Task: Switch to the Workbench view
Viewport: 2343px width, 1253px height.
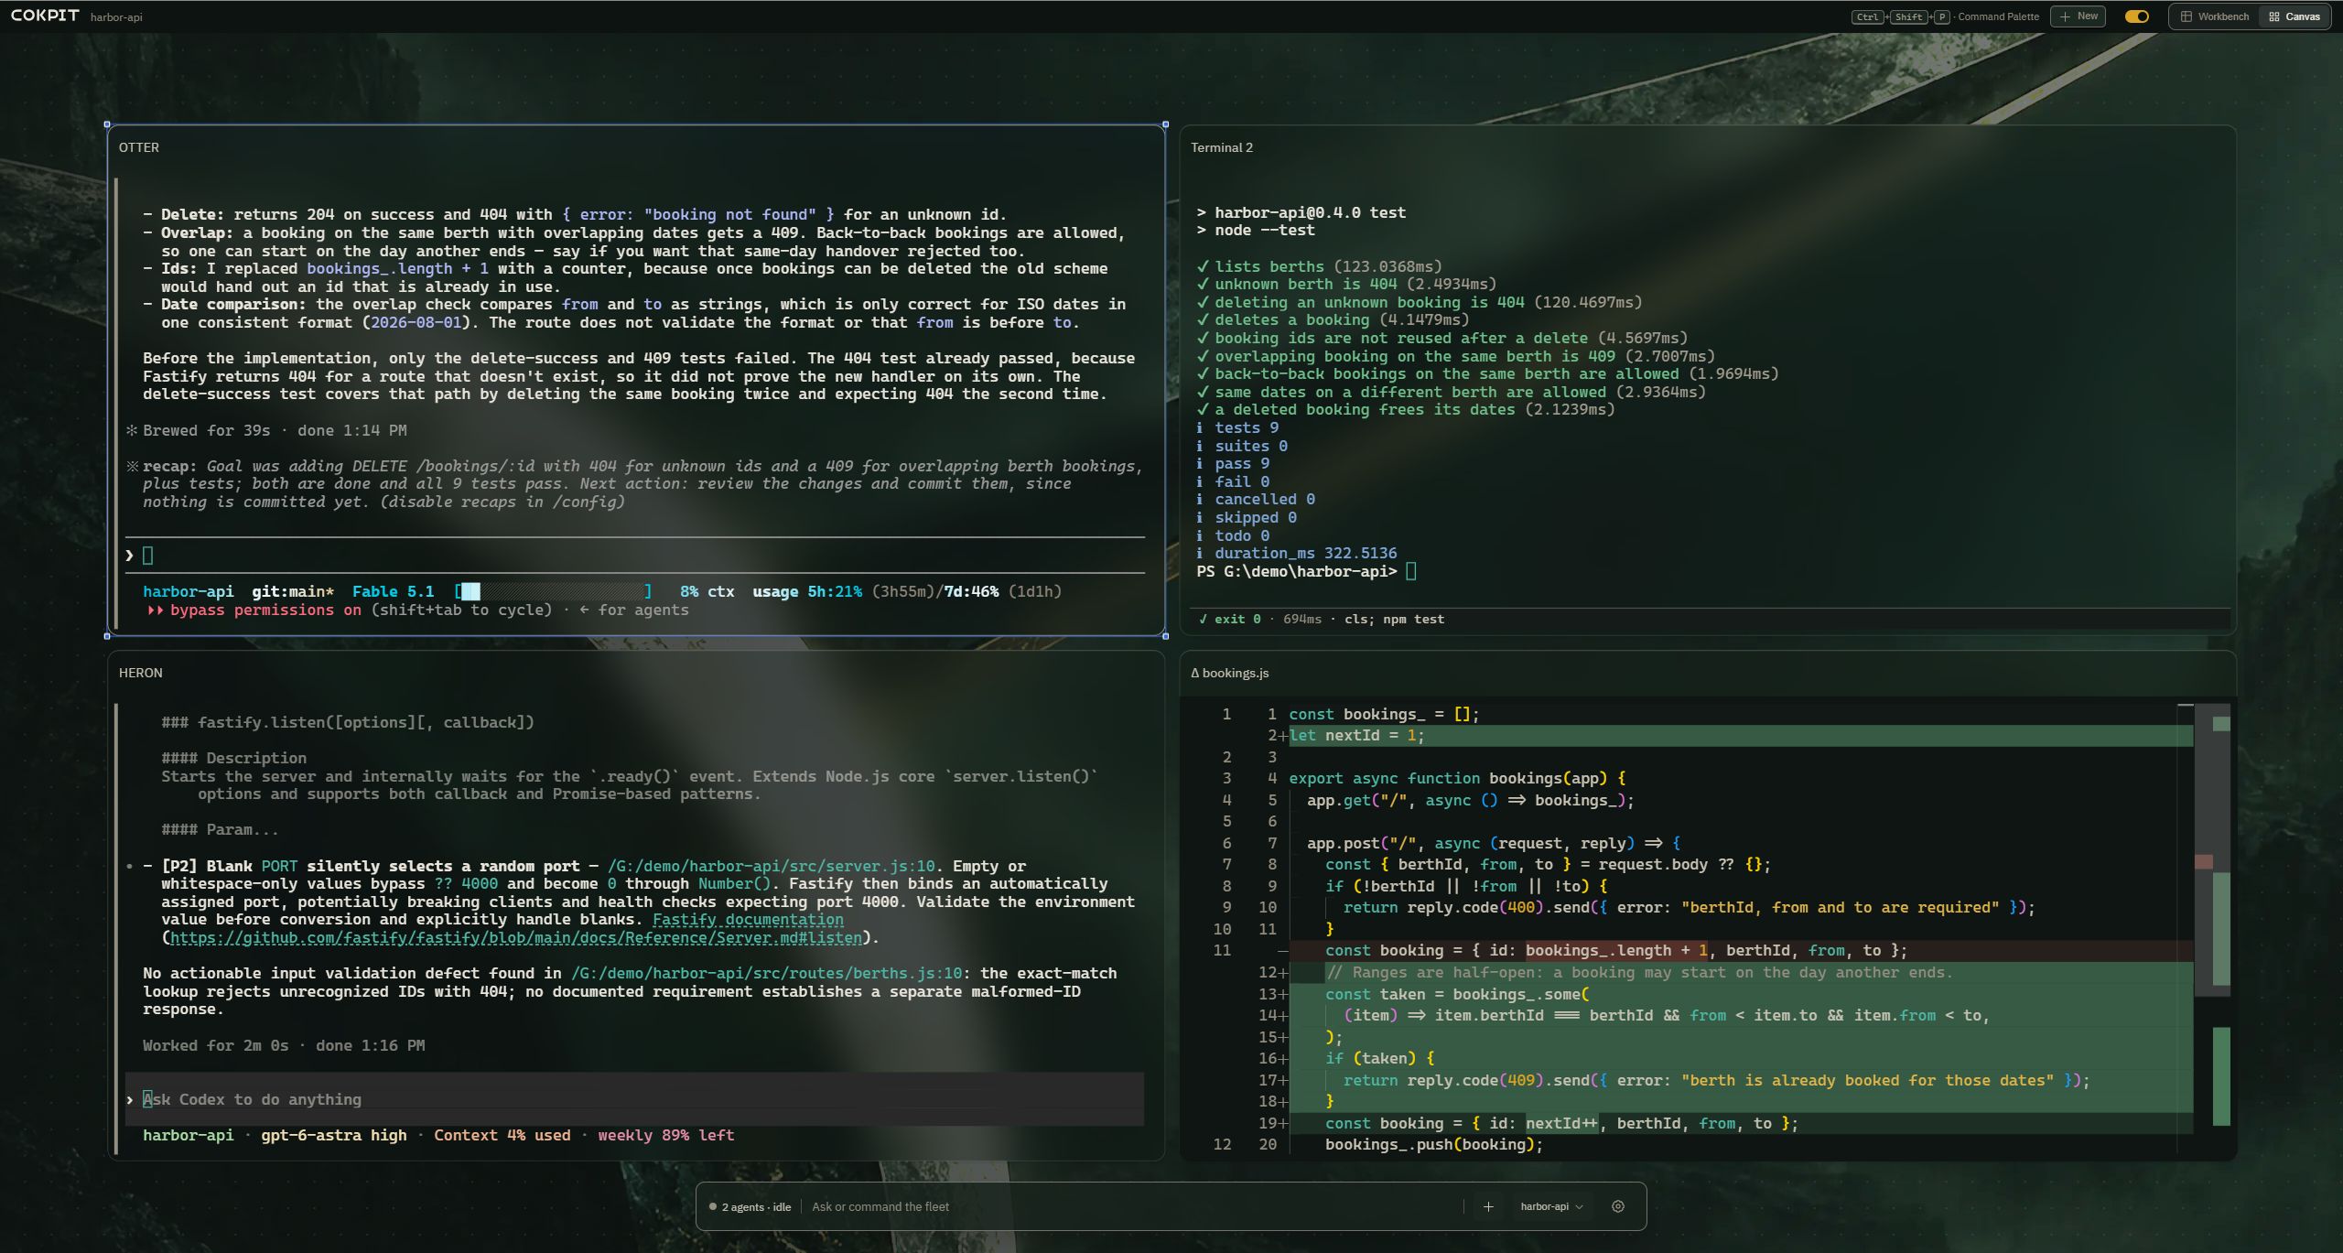Action: coord(2215,16)
